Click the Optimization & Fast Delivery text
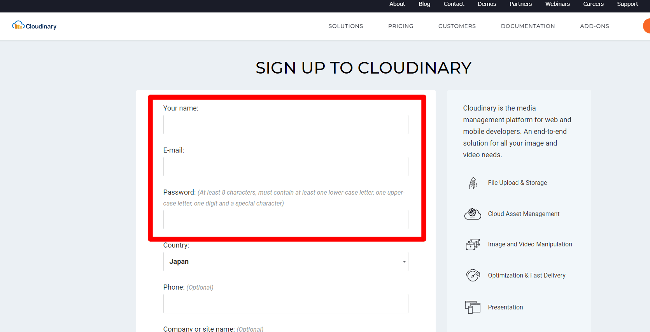This screenshot has height=332, width=650. pyautogui.click(x=527, y=276)
